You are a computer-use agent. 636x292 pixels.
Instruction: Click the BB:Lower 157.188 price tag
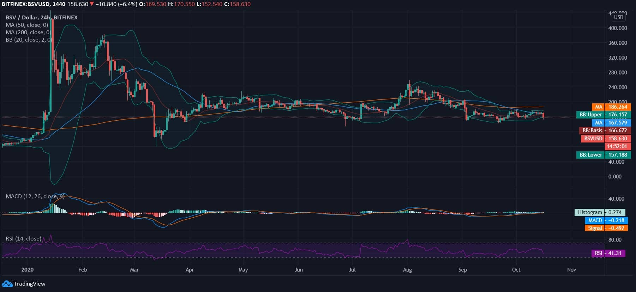[x=604, y=155]
